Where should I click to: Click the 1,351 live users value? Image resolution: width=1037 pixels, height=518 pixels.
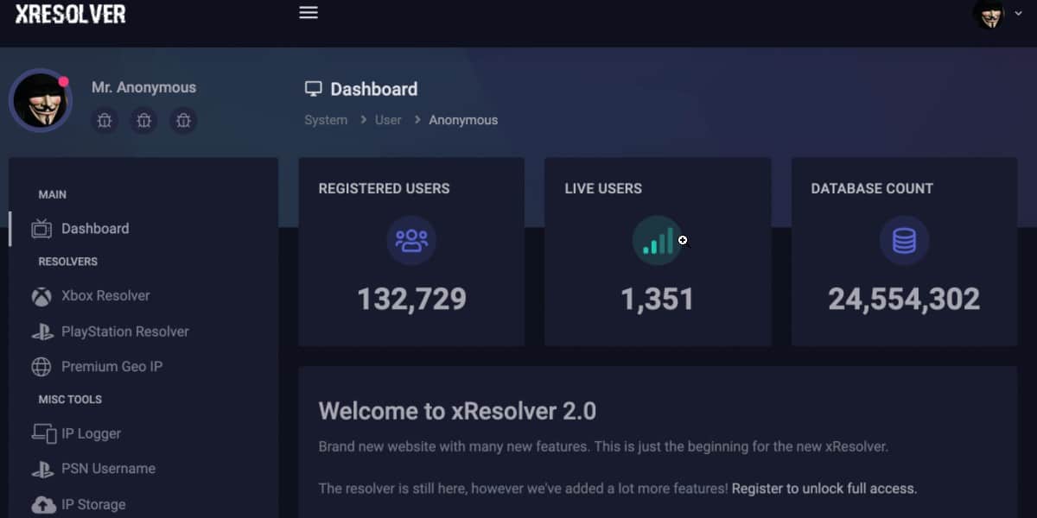[x=658, y=299]
